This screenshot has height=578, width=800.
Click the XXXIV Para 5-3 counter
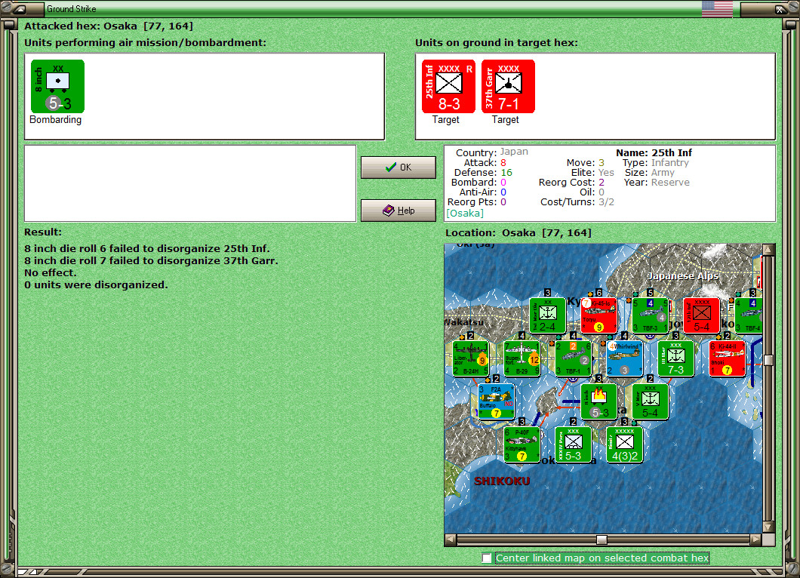574,445
